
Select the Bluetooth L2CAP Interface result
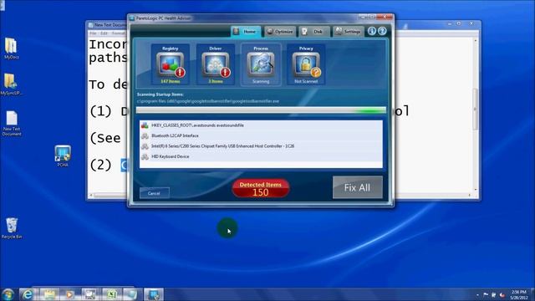click(x=261, y=135)
